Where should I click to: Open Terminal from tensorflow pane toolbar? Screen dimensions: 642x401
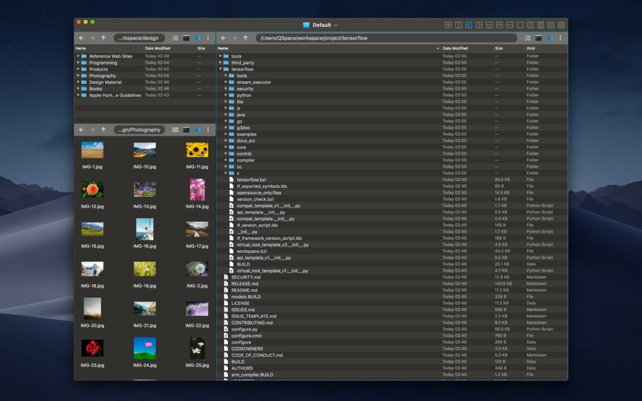point(539,38)
